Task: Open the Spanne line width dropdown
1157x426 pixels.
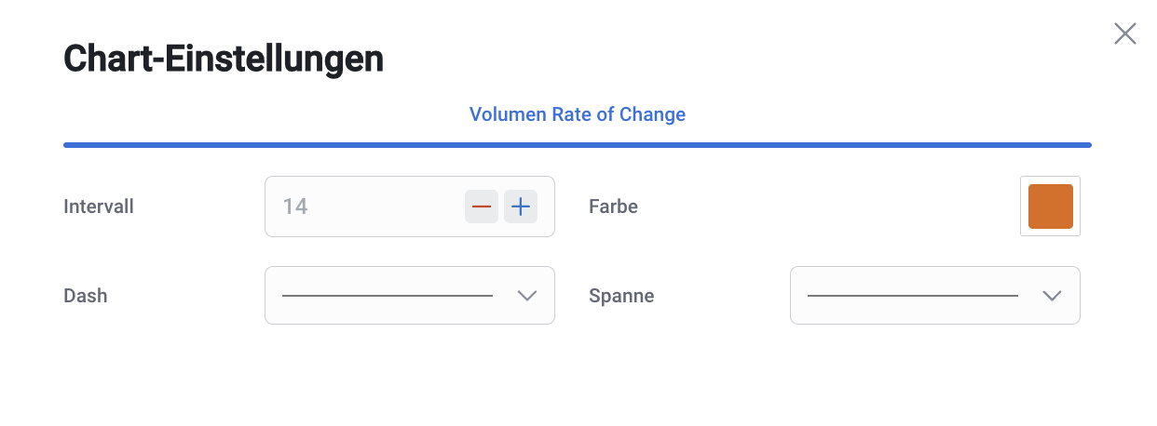Action: 934,296
